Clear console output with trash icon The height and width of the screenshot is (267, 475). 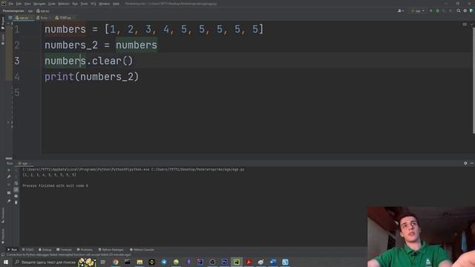click(16, 202)
